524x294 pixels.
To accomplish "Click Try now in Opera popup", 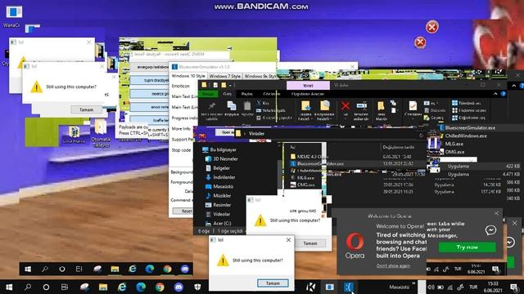I will [x=467, y=247].
